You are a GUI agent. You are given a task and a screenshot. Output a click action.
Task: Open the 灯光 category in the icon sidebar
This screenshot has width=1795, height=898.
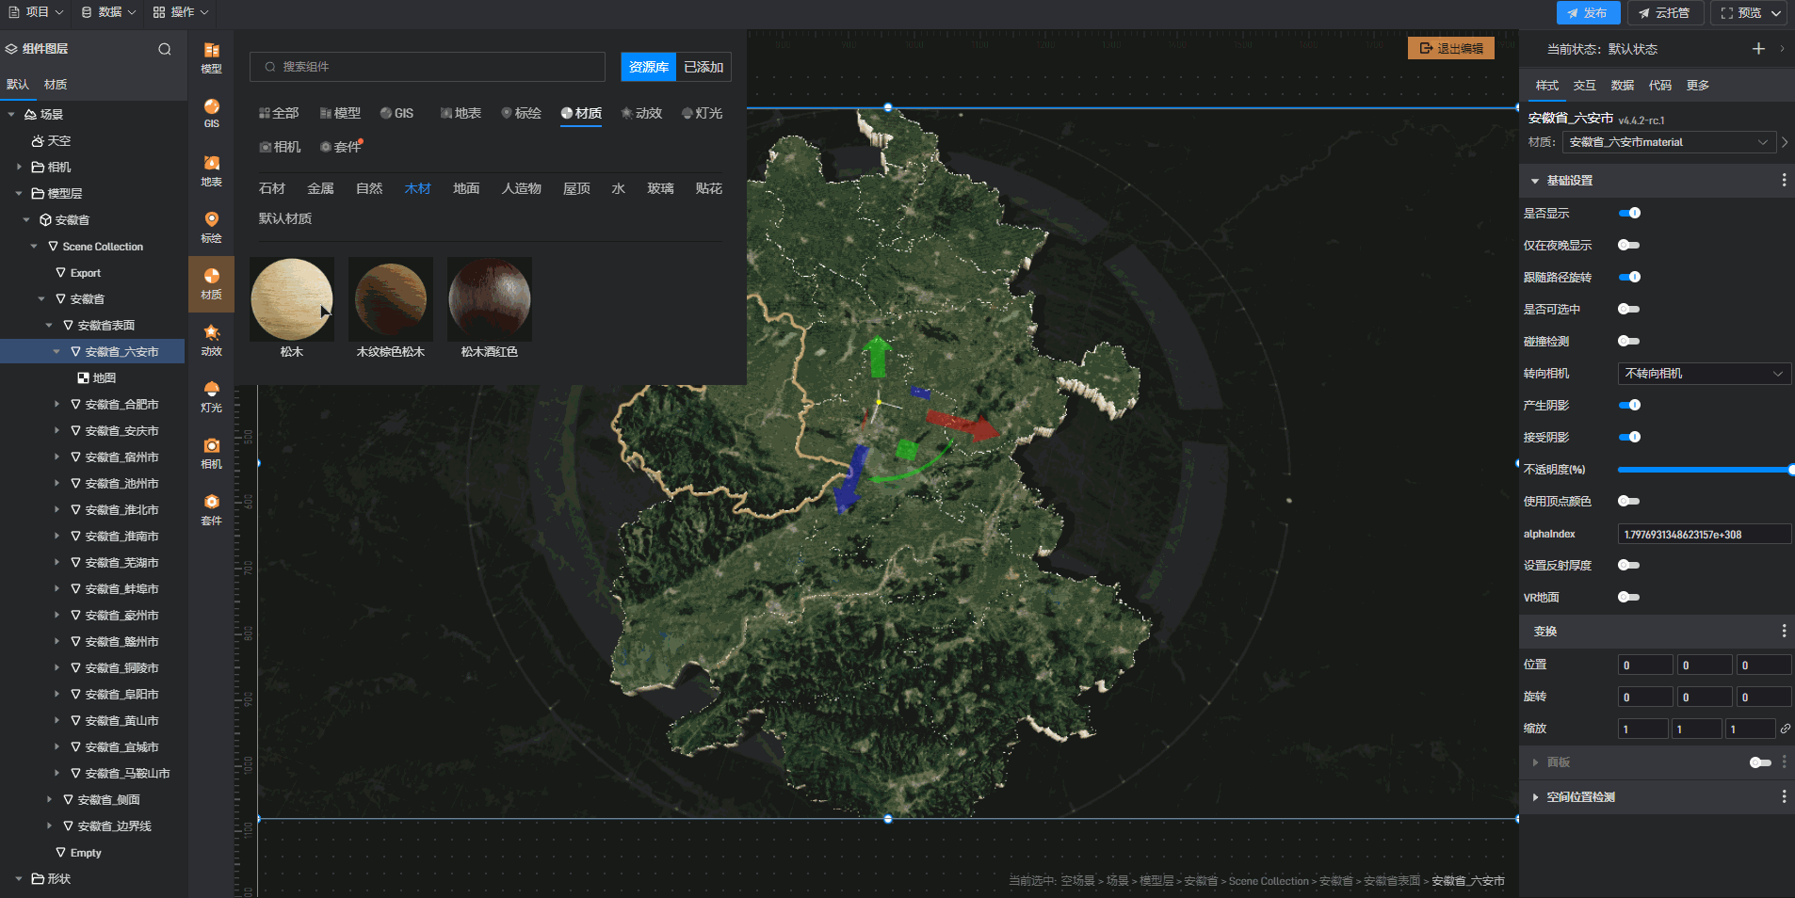pos(211,396)
